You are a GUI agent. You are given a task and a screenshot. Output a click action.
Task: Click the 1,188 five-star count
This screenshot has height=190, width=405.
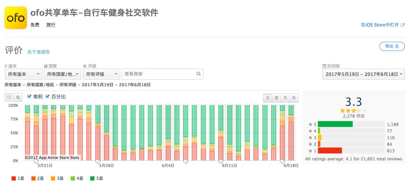click(392, 125)
